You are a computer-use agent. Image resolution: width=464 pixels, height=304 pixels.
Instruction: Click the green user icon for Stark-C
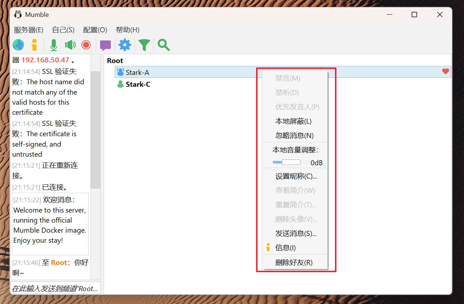click(x=120, y=84)
